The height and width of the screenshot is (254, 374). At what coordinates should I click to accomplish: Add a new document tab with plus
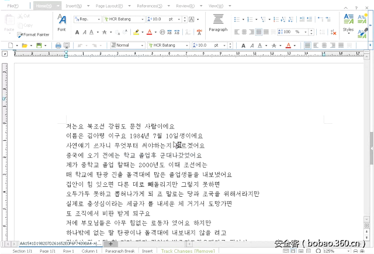tap(110, 243)
